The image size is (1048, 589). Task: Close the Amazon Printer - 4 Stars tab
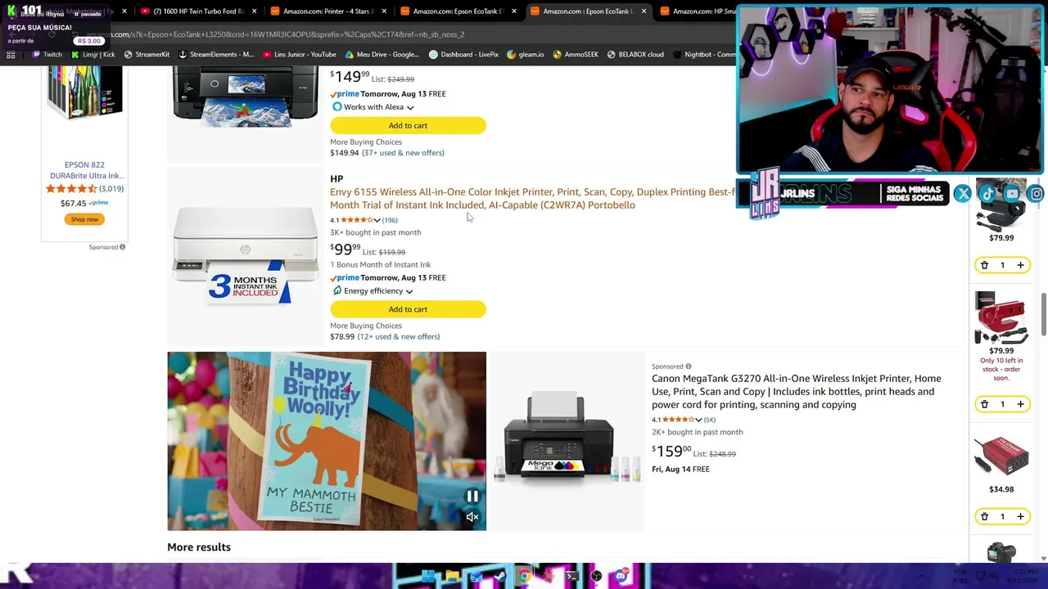[384, 11]
